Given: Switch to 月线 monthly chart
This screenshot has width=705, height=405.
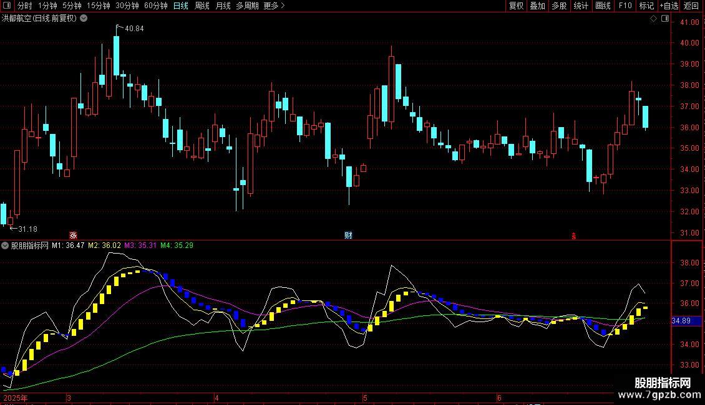Looking at the screenshot, I should [x=223, y=6].
